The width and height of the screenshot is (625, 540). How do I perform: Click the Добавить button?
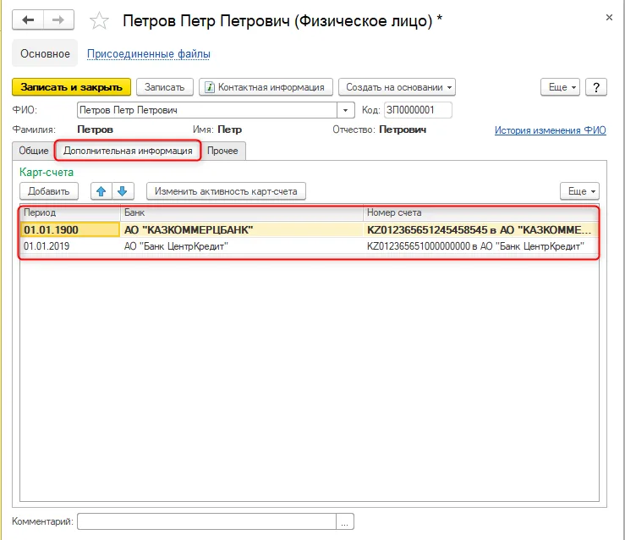tap(48, 191)
